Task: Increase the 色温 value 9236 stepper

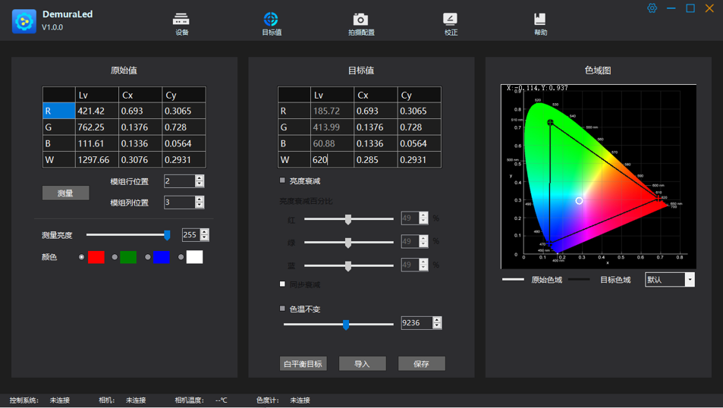Action: point(437,319)
